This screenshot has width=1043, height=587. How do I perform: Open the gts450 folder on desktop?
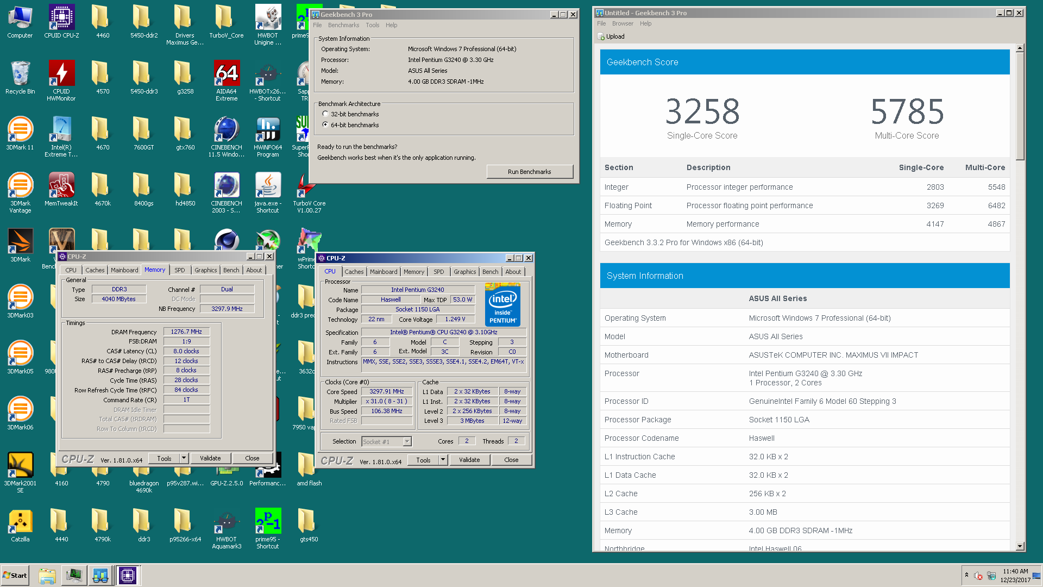(x=309, y=525)
